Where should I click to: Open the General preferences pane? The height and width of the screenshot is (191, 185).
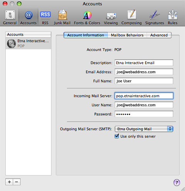click(x=10, y=17)
